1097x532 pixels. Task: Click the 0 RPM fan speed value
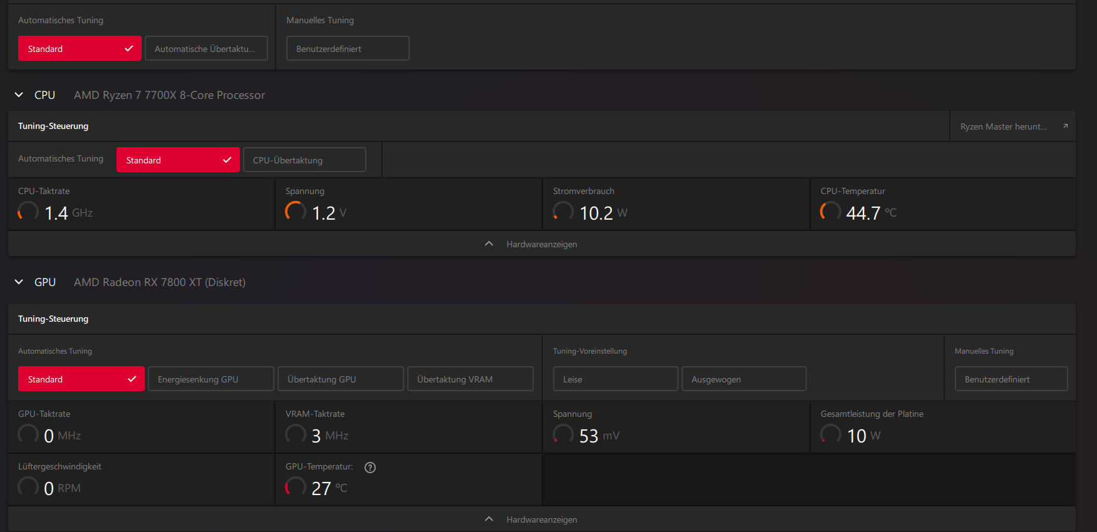click(62, 489)
